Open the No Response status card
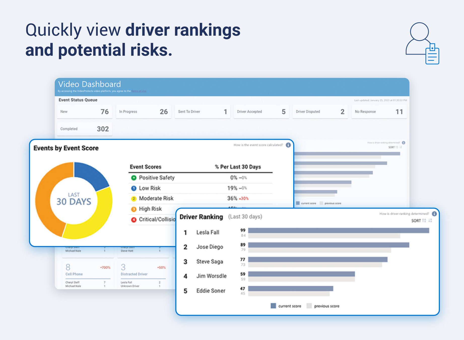The image size is (464, 340). [x=379, y=112]
